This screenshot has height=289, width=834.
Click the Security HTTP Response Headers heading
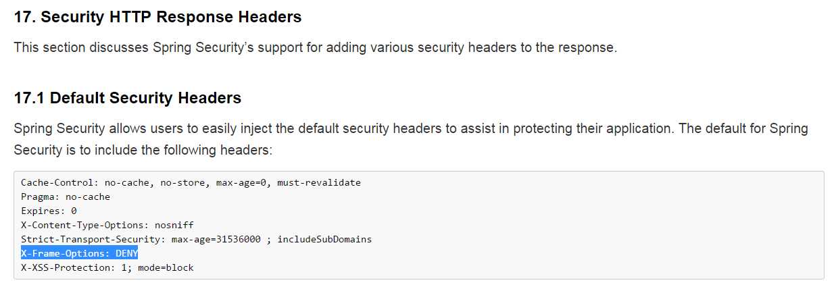(x=157, y=17)
